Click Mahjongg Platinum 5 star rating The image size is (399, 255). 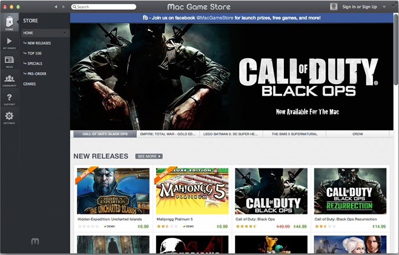coord(167,227)
